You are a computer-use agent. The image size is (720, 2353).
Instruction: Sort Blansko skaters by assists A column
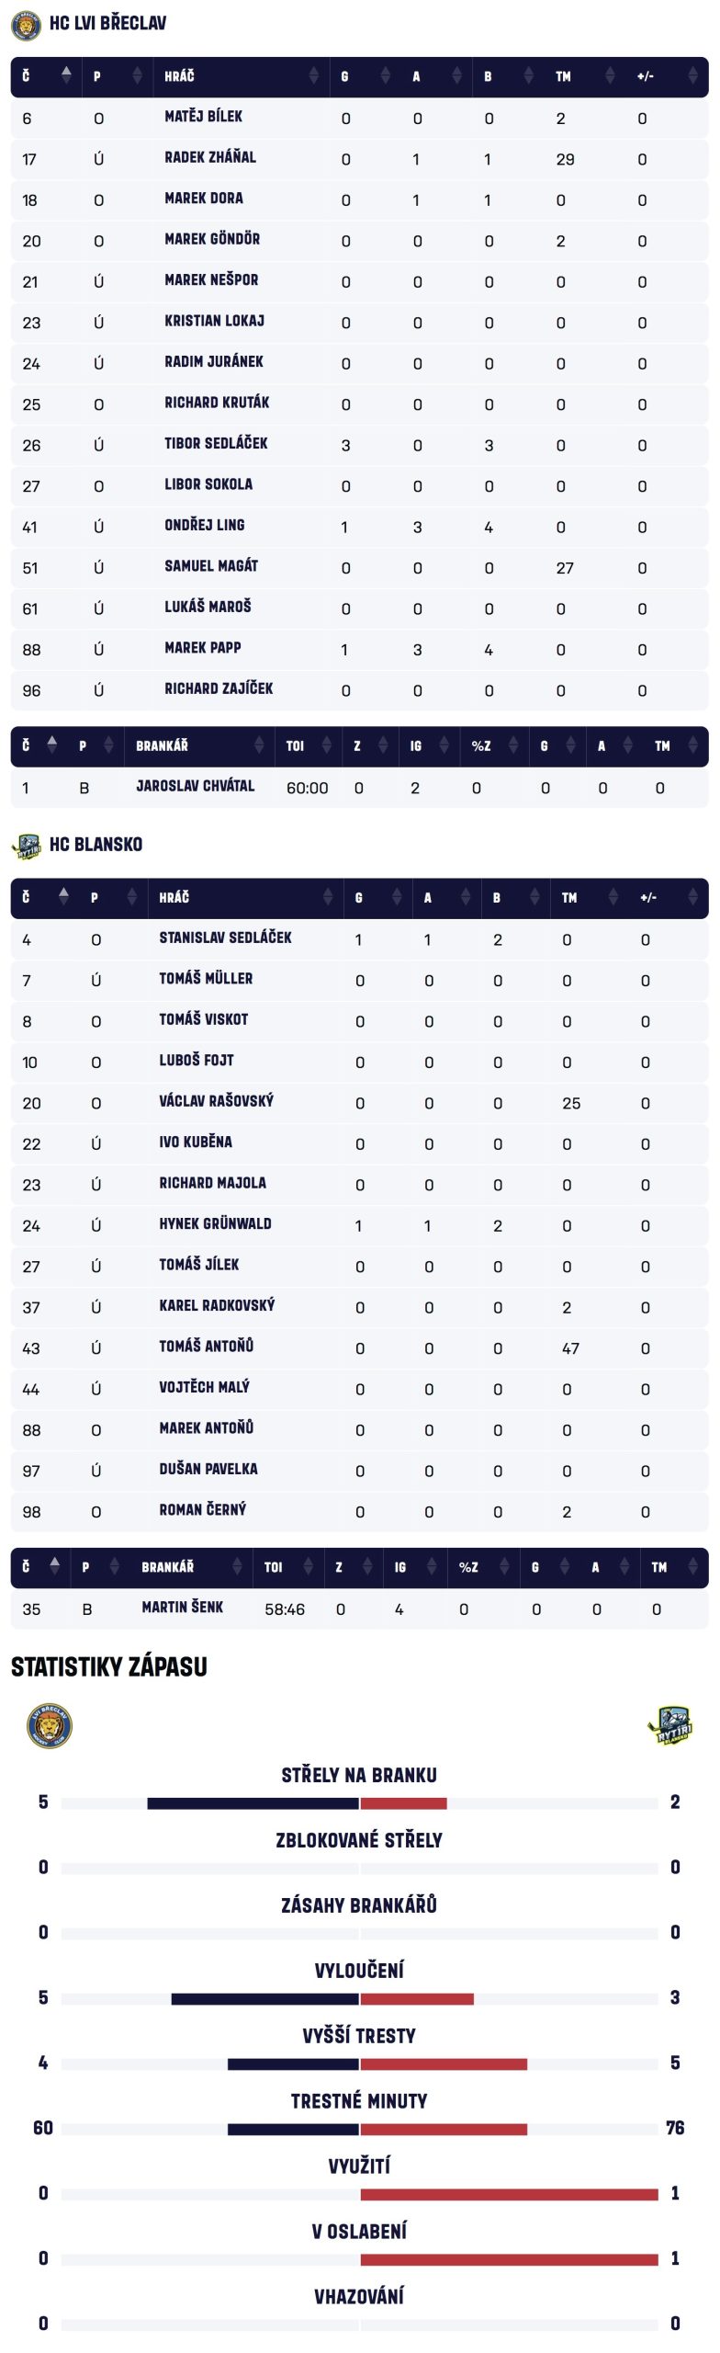466,898
